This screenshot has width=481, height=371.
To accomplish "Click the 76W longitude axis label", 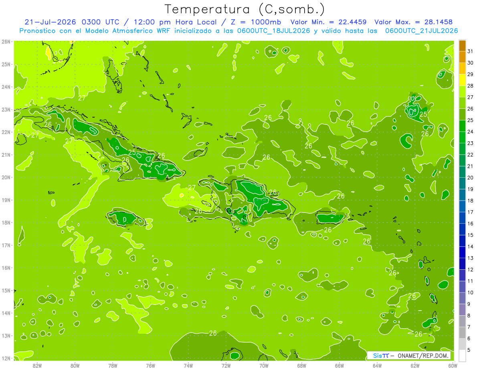I will click(x=150, y=365).
